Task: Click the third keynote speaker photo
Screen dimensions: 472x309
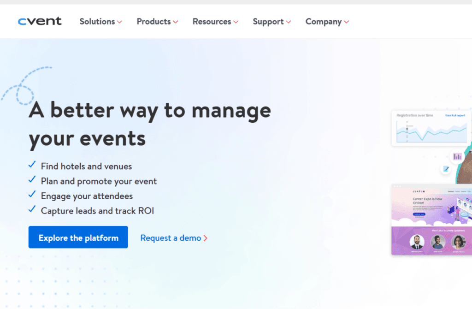Action: (458, 242)
